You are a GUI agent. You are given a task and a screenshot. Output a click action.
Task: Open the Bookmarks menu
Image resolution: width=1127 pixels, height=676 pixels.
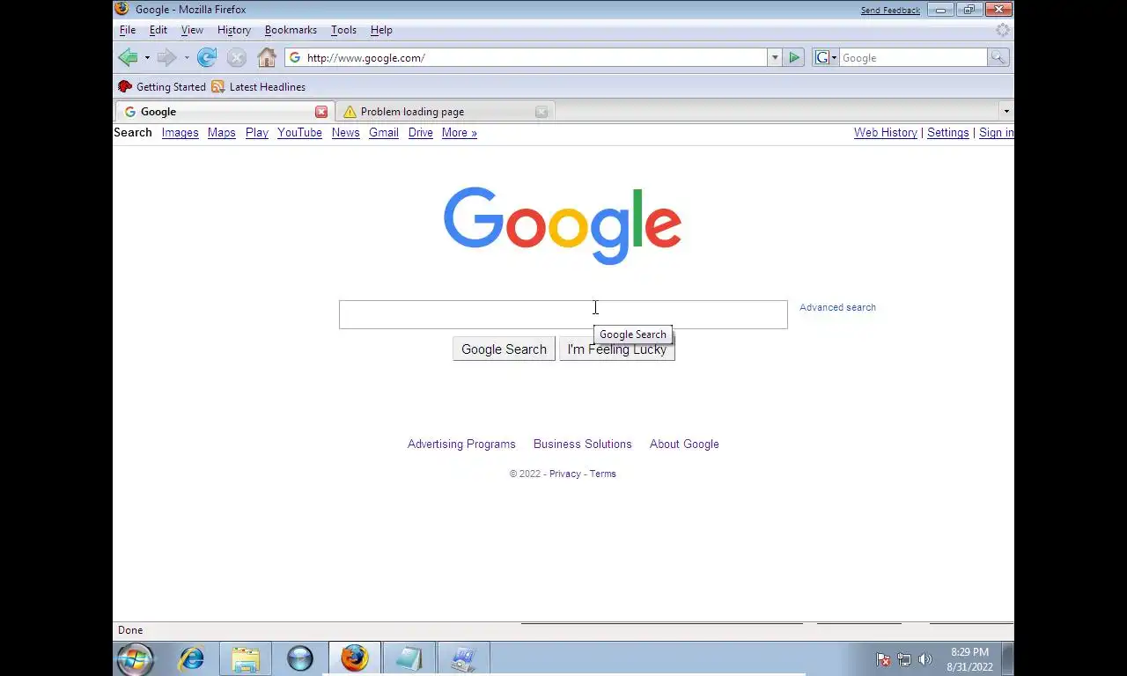pyautogui.click(x=291, y=30)
